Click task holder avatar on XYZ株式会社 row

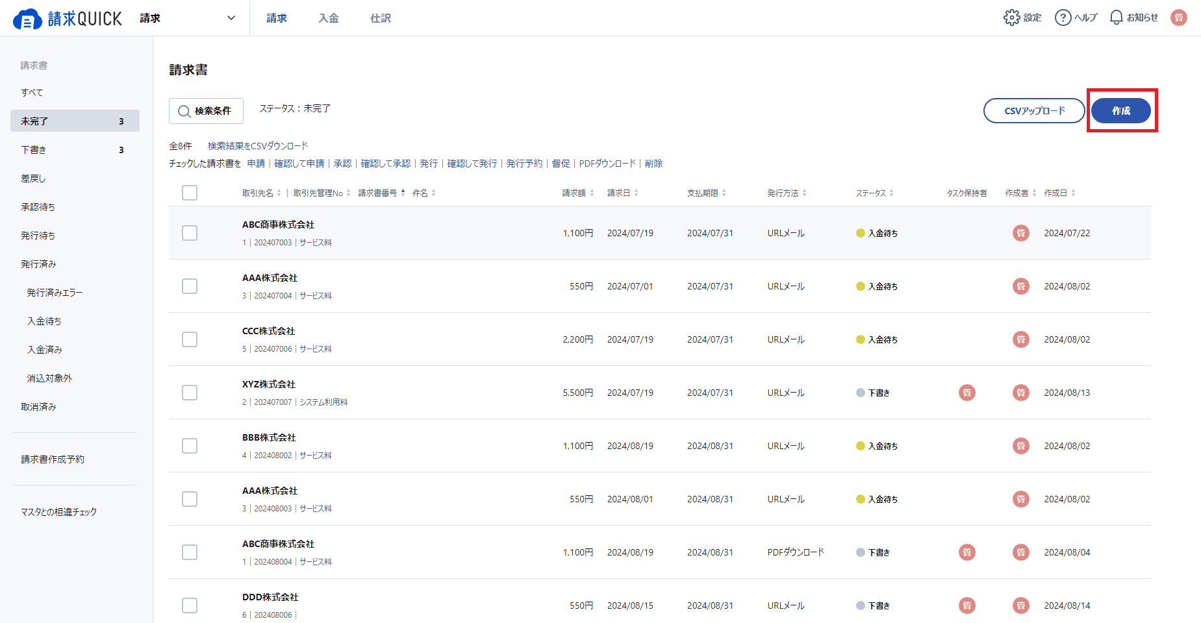pos(967,393)
